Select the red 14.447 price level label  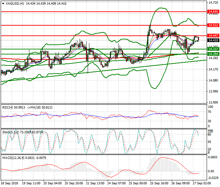(x=213, y=36)
